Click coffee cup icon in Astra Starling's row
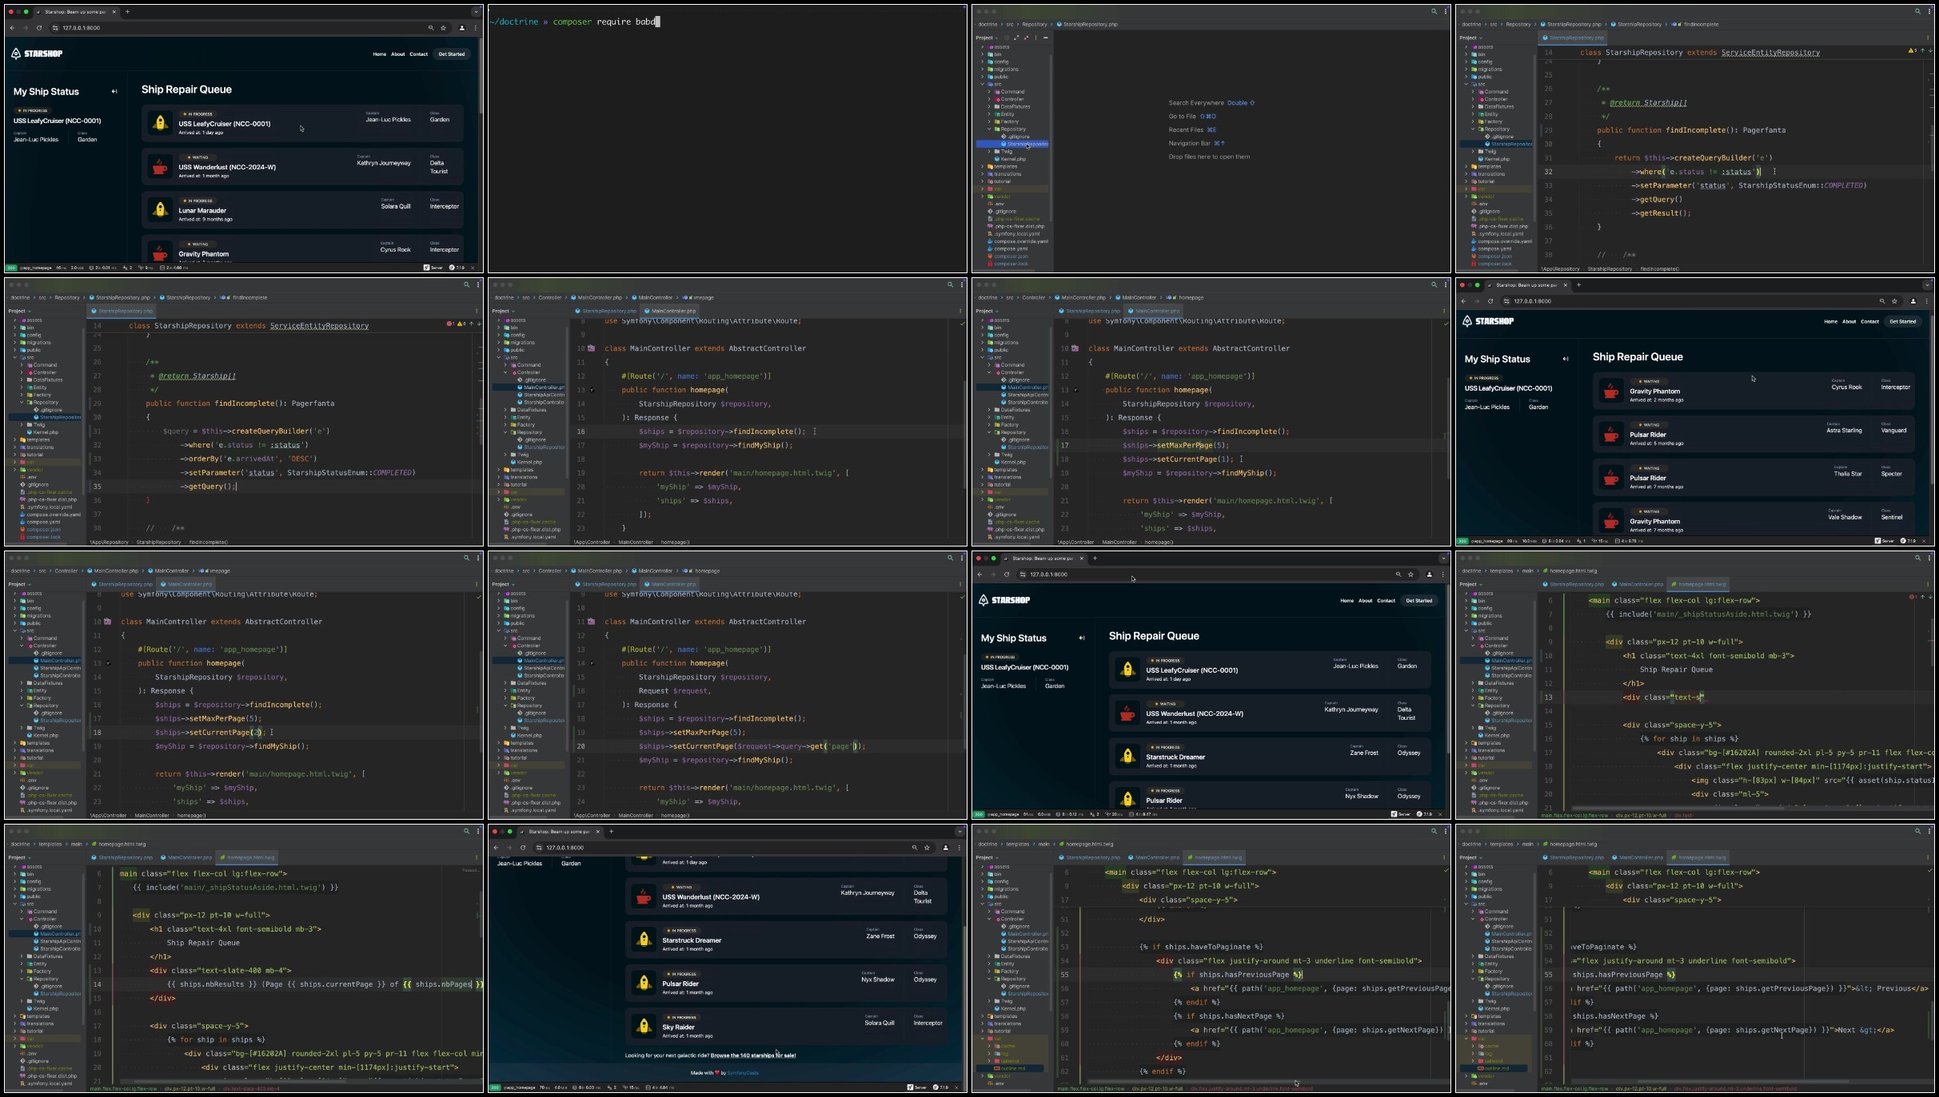The width and height of the screenshot is (1939, 1097). tap(1610, 435)
